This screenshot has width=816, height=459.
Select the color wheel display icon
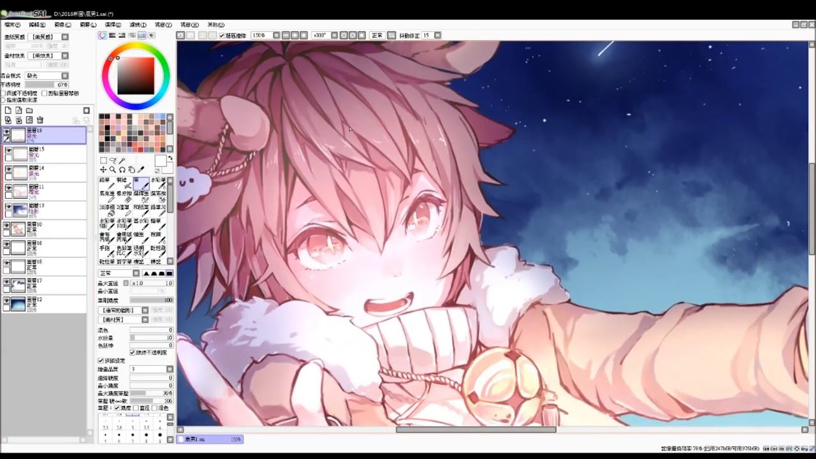click(x=102, y=36)
